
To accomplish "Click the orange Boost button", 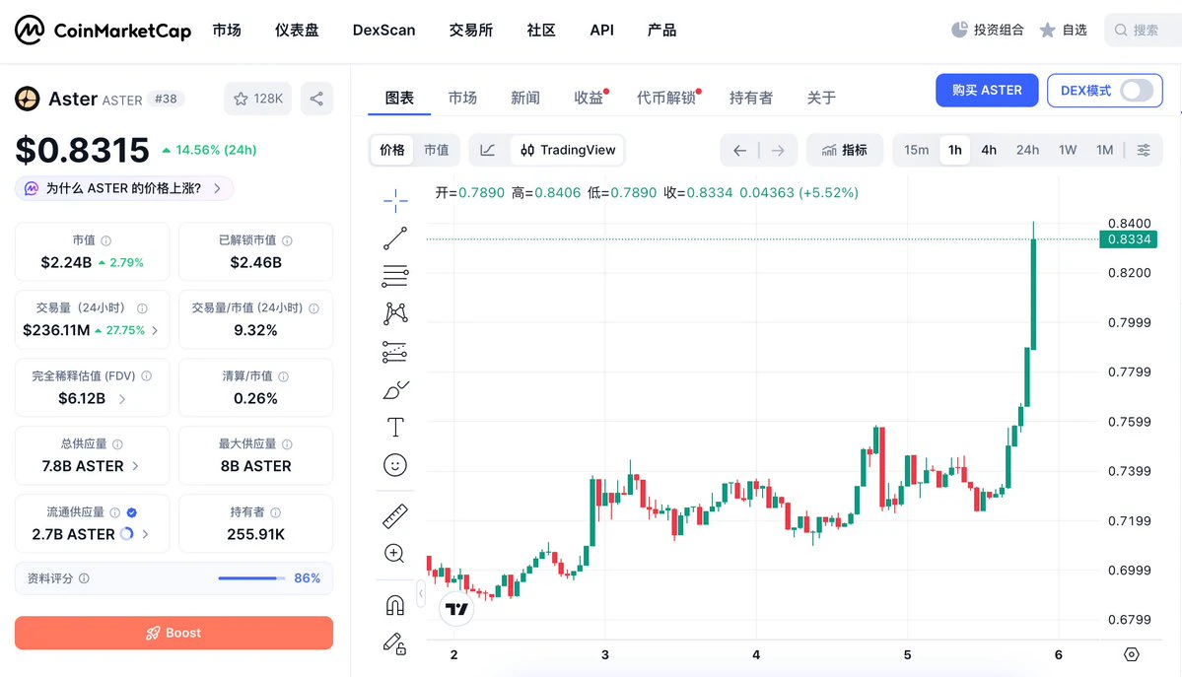I will click(174, 633).
